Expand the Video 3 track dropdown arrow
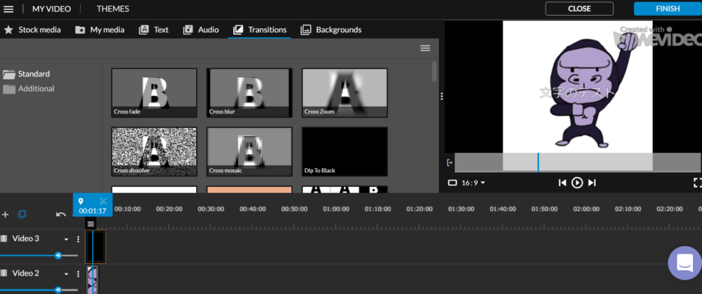The image size is (702, 294). pos(66,239)
